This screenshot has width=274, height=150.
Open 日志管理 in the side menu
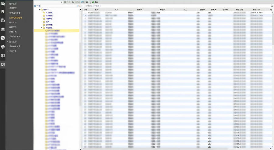[x=13, y=22]
